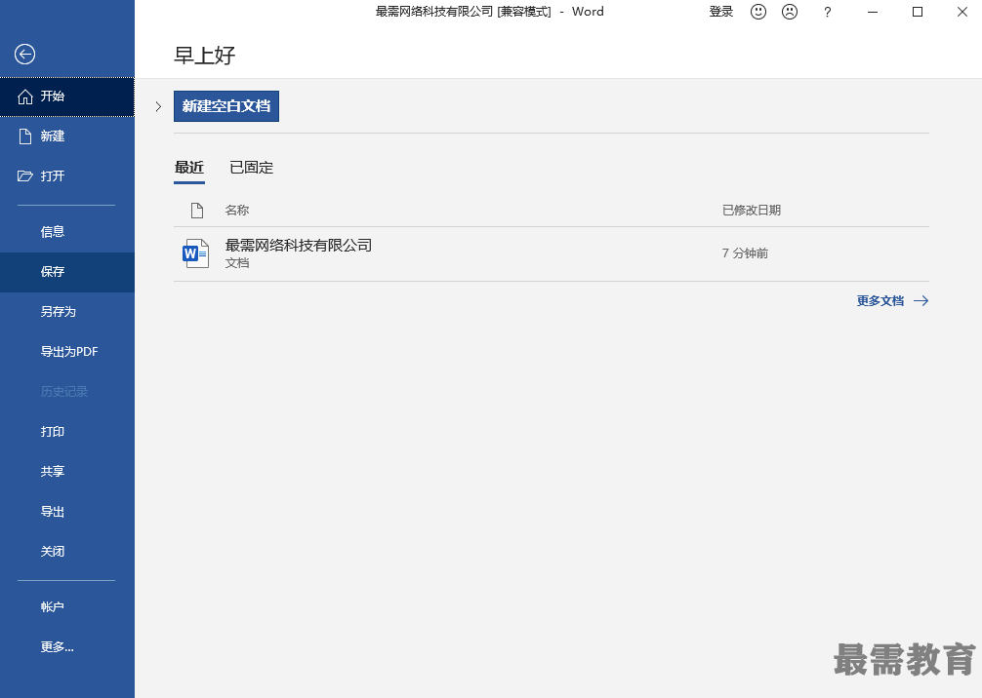The image size is (982, 698).
Task: Select 关闭 to close the document
Action: pos(67,552)
